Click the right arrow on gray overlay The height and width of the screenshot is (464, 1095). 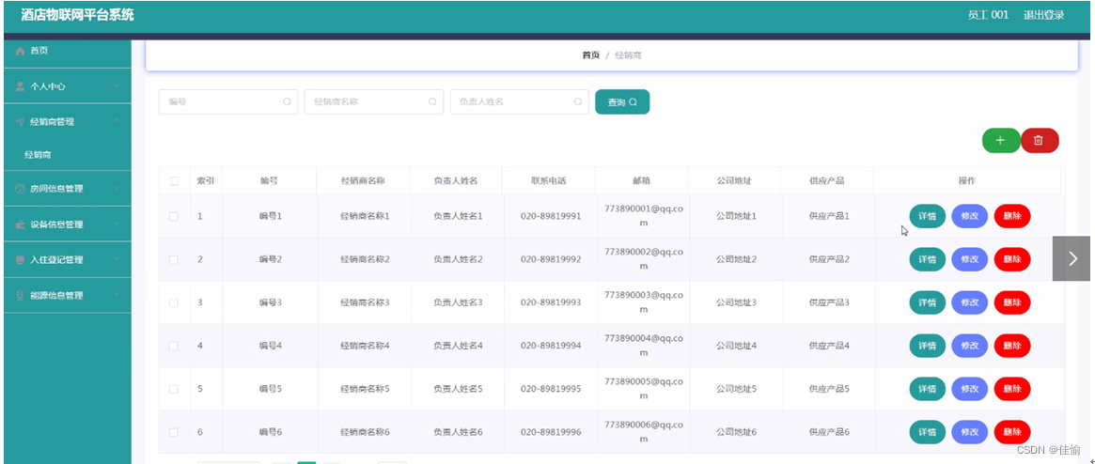tap(1072, 258)
